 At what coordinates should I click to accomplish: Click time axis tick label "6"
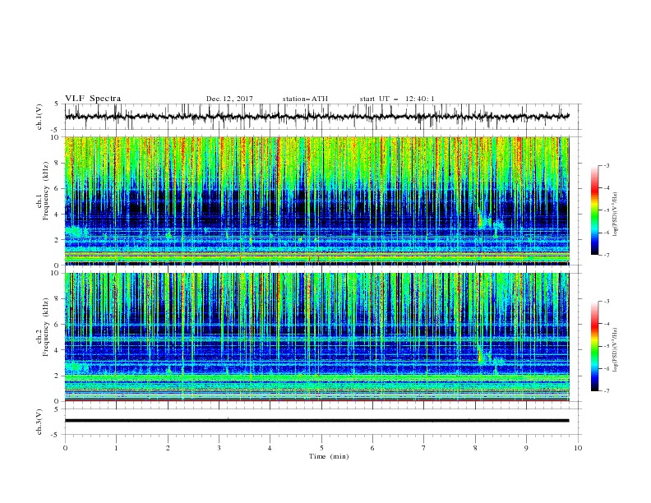(x=372, y=448)
